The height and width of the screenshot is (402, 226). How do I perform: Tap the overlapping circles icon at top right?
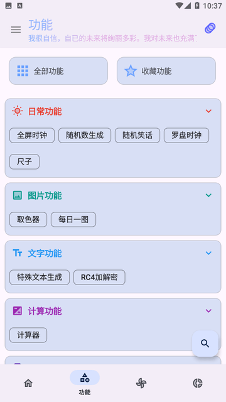click(210, 28)
